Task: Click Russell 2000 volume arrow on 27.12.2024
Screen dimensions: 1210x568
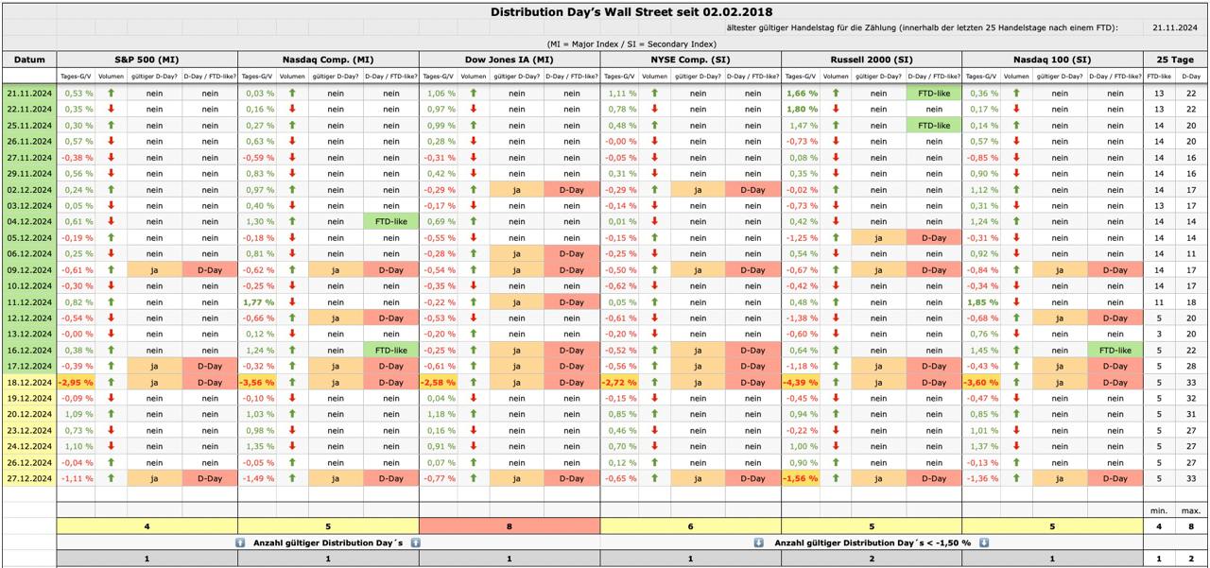Action: tap(836, 479)
